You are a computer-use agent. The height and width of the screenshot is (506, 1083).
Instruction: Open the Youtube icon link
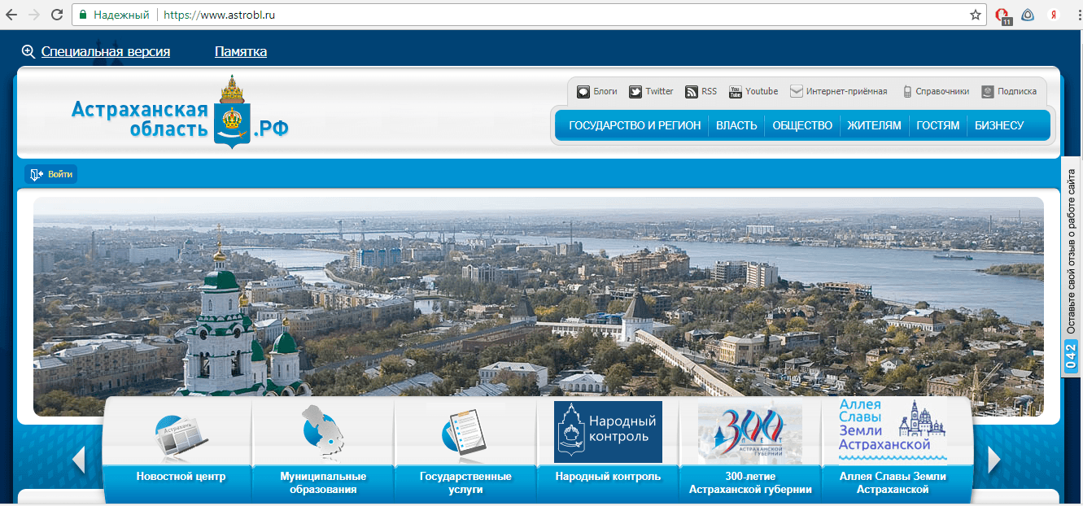(x=736, y=92)
